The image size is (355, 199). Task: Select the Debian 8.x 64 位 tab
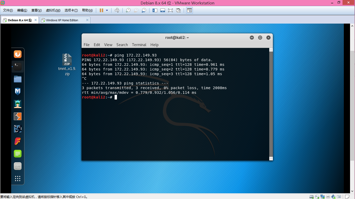tap(20, 20)
